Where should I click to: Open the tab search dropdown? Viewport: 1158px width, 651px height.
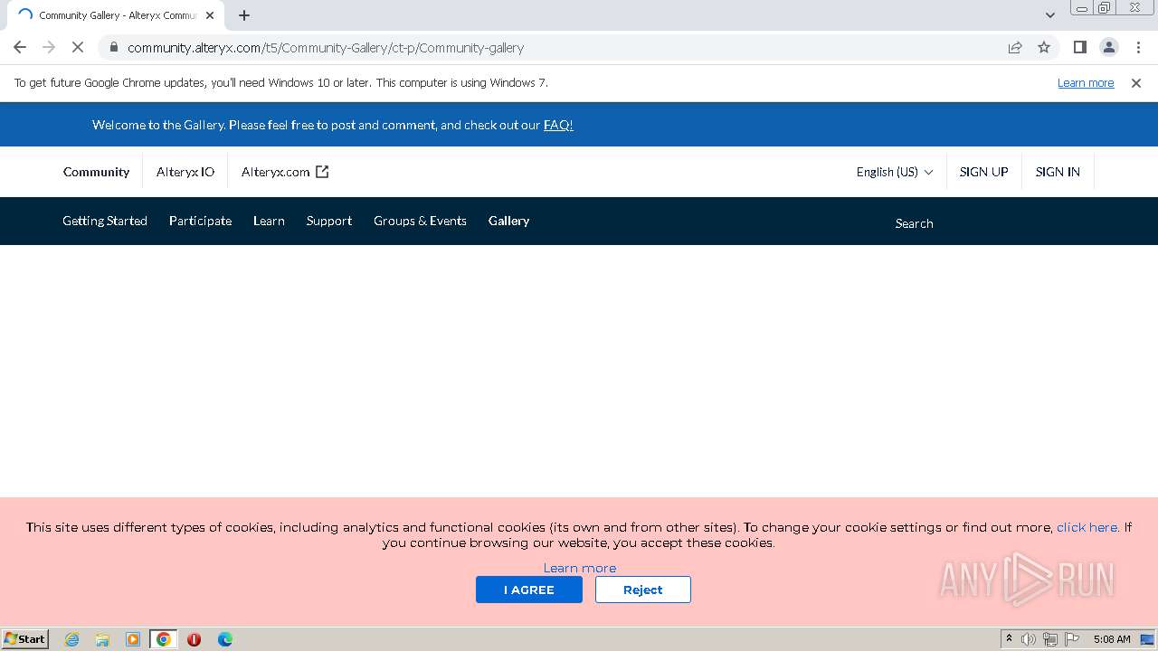click(1049, 15)
